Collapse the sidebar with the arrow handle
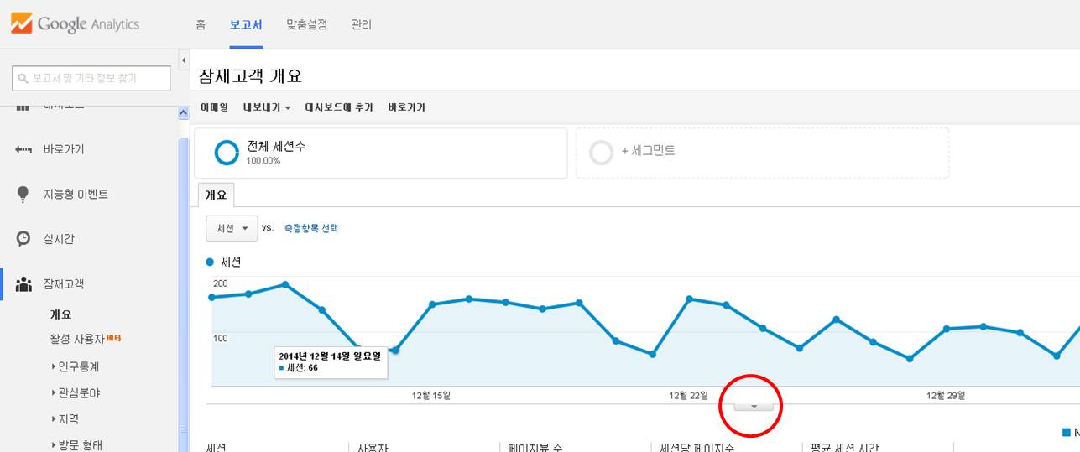Image resolution: width=1080 pixels, height=452 pixels. pos(184,60)
